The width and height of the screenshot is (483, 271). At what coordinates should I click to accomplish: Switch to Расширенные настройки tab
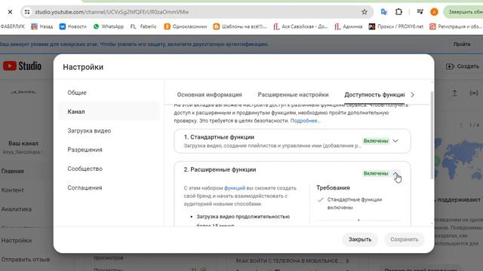click(x=293, y=95)
